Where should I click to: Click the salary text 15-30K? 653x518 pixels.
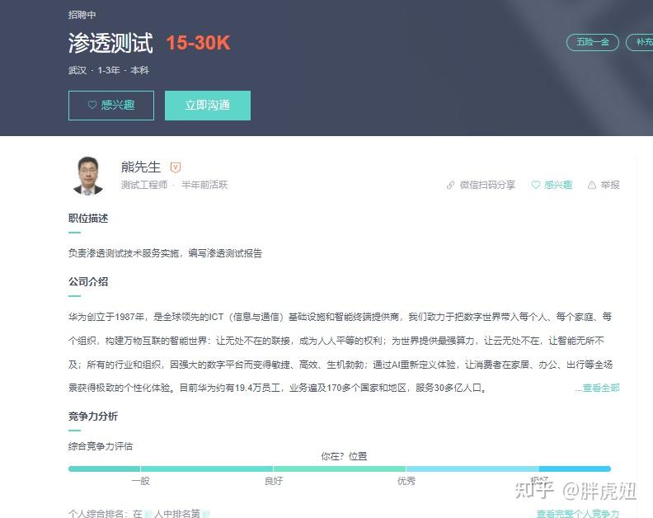(x=198, y=43)
